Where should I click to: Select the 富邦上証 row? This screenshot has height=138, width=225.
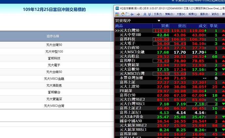pyautogui.click(x=170, y=82)
